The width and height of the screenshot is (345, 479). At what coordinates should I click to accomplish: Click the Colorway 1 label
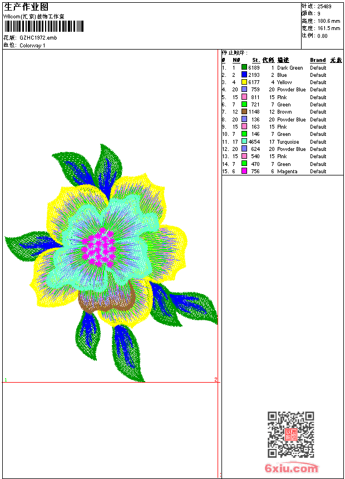32,46
